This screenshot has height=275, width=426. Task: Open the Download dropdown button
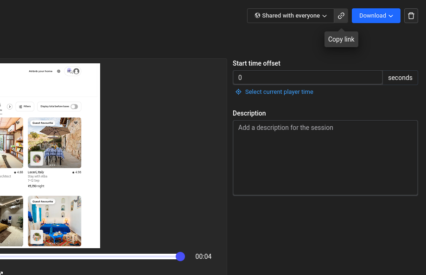pyautogui.click(x=376, y=16)
